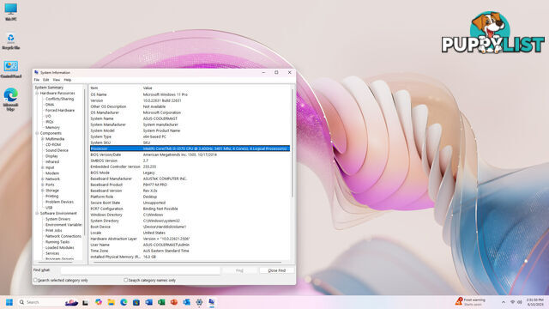Select Recycle Bin desktop icon
549x309 pixels.
pos(11,41)
